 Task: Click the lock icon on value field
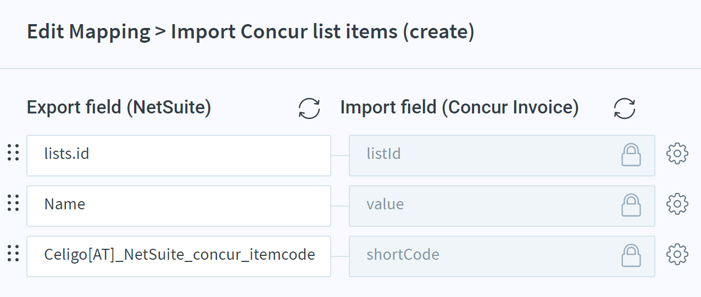click(631, 205)
